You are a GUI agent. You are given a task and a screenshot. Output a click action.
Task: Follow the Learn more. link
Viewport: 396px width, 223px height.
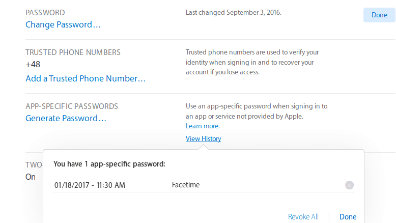203,126
